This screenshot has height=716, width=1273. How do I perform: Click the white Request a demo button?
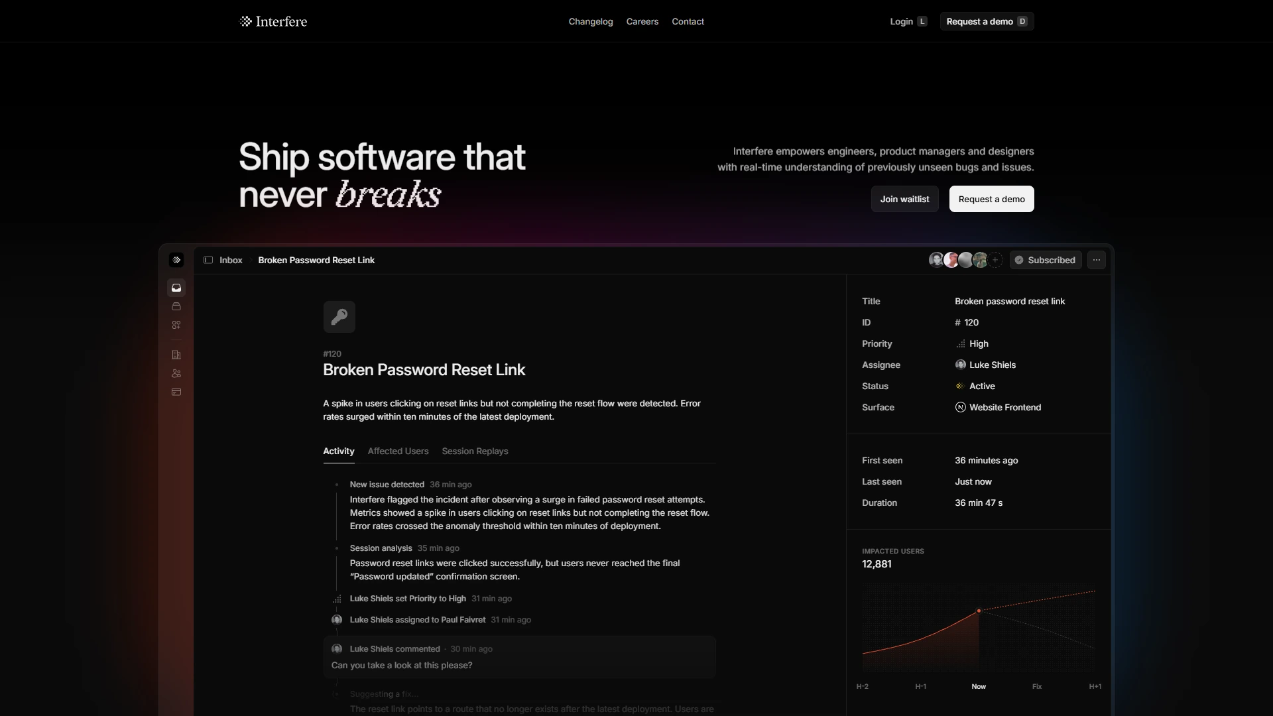(x=991, y=199)
